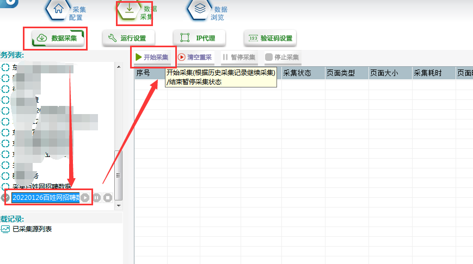The height and width of the screenshot is (264, 473).
Task: Click the 停止采集 stop button
Action: click(282, 57)
